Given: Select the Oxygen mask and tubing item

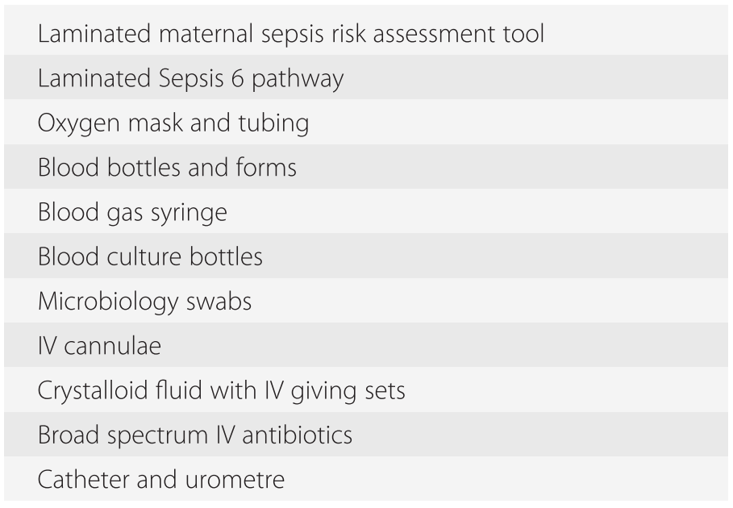Looking at the screenshot, I should point(173,123).
